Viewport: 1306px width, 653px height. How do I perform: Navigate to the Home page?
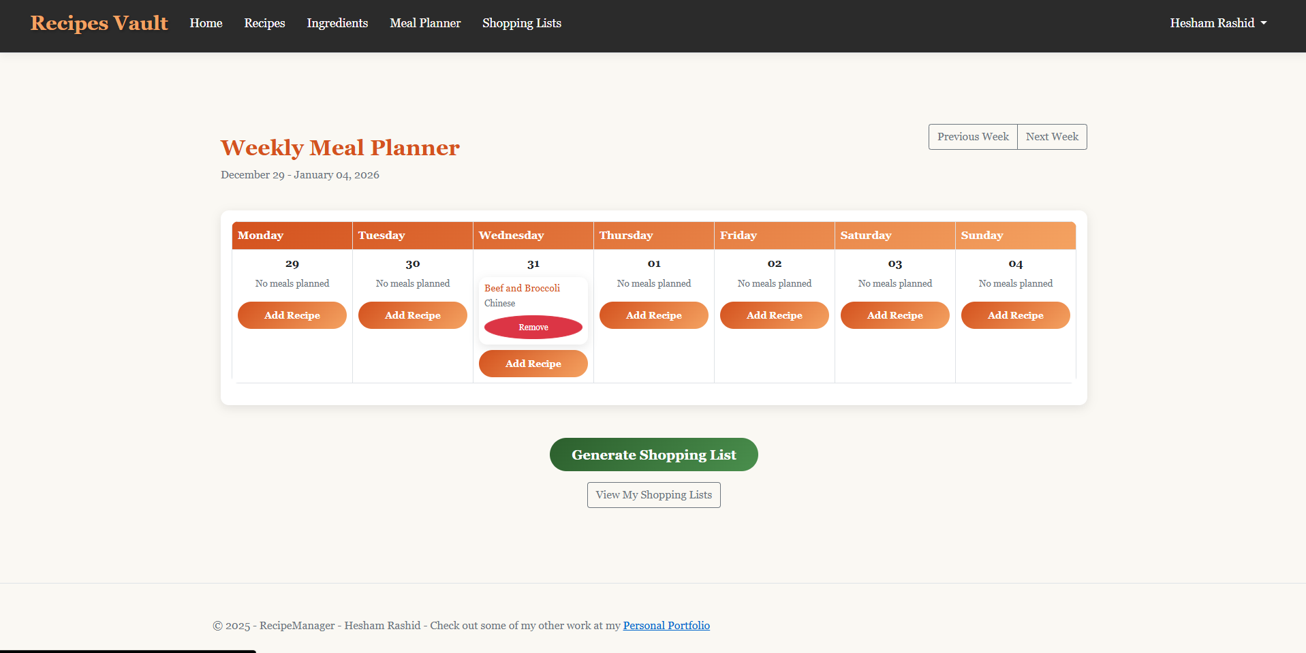point(206,22)
